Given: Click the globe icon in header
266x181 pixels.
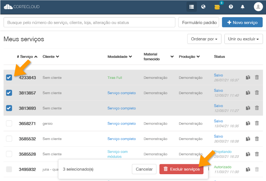Looking at the screenshot, I should coord(203,7).
